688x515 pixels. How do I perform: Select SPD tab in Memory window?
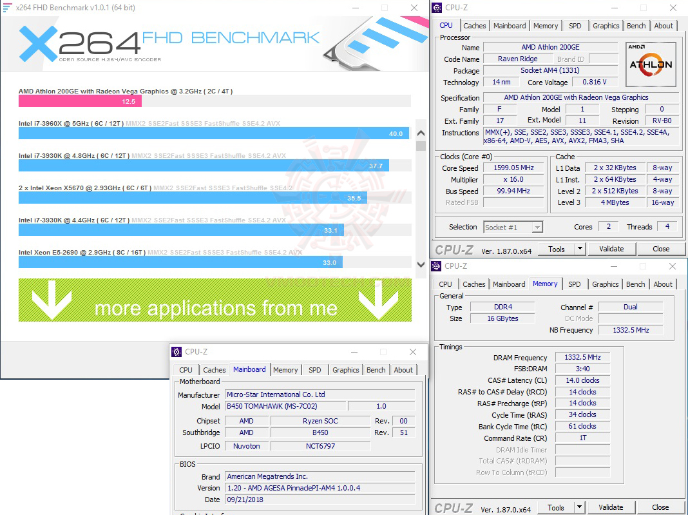[574, 284]
